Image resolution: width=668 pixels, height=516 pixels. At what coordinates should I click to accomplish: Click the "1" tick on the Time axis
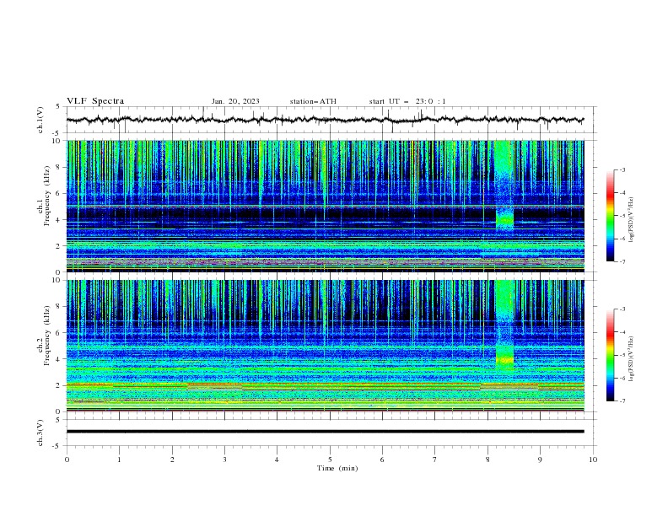(x=119, y=460)
